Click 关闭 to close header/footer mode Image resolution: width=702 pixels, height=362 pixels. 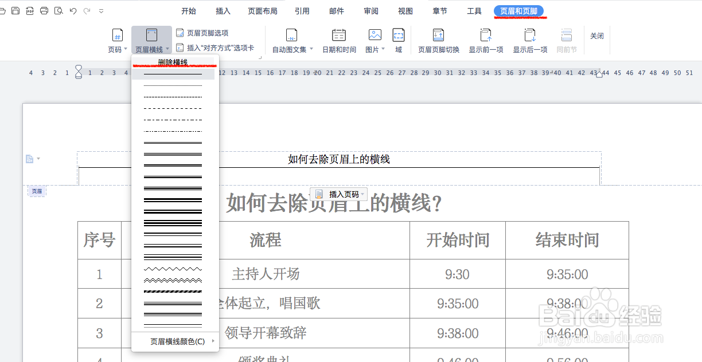[597, 36]
